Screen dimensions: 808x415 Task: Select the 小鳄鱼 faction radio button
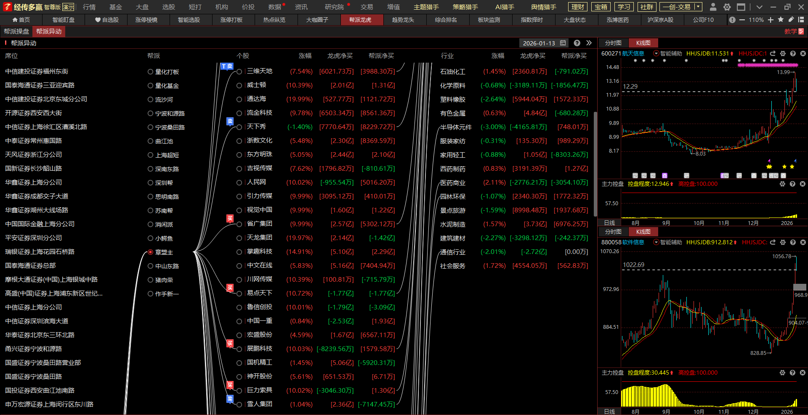pyautogui.click(x=150, y=238)
